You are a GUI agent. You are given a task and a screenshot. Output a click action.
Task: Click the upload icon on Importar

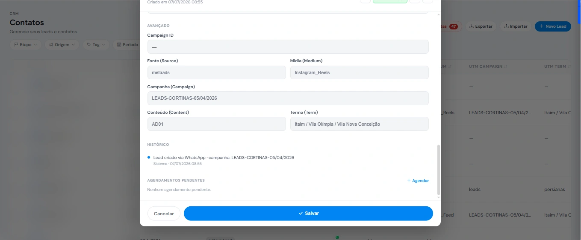point(506,26)
